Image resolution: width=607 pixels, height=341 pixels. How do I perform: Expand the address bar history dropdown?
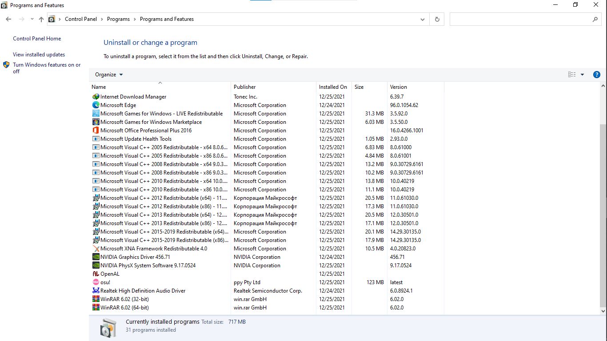(x=422, y=19)
